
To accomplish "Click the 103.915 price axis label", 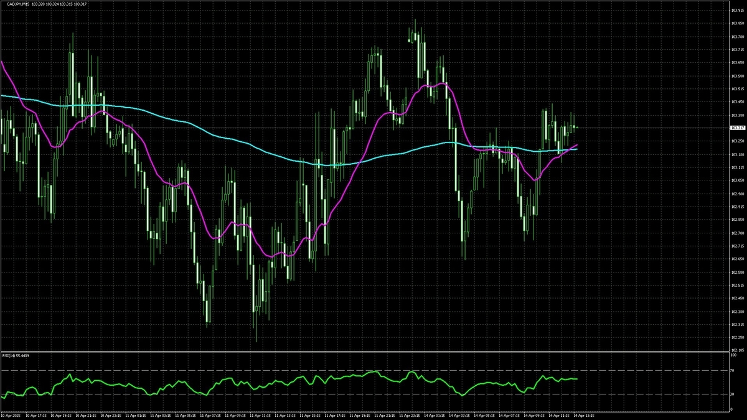I will [737, 11].
